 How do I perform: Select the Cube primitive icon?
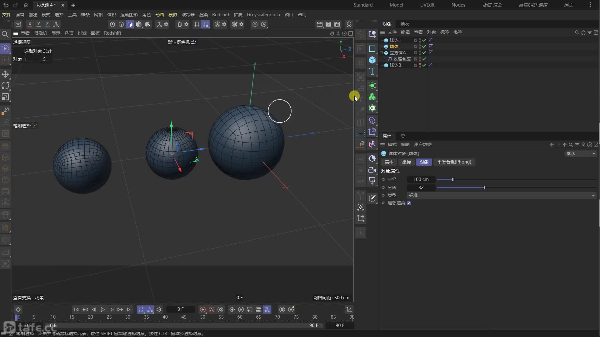point(372,60)
